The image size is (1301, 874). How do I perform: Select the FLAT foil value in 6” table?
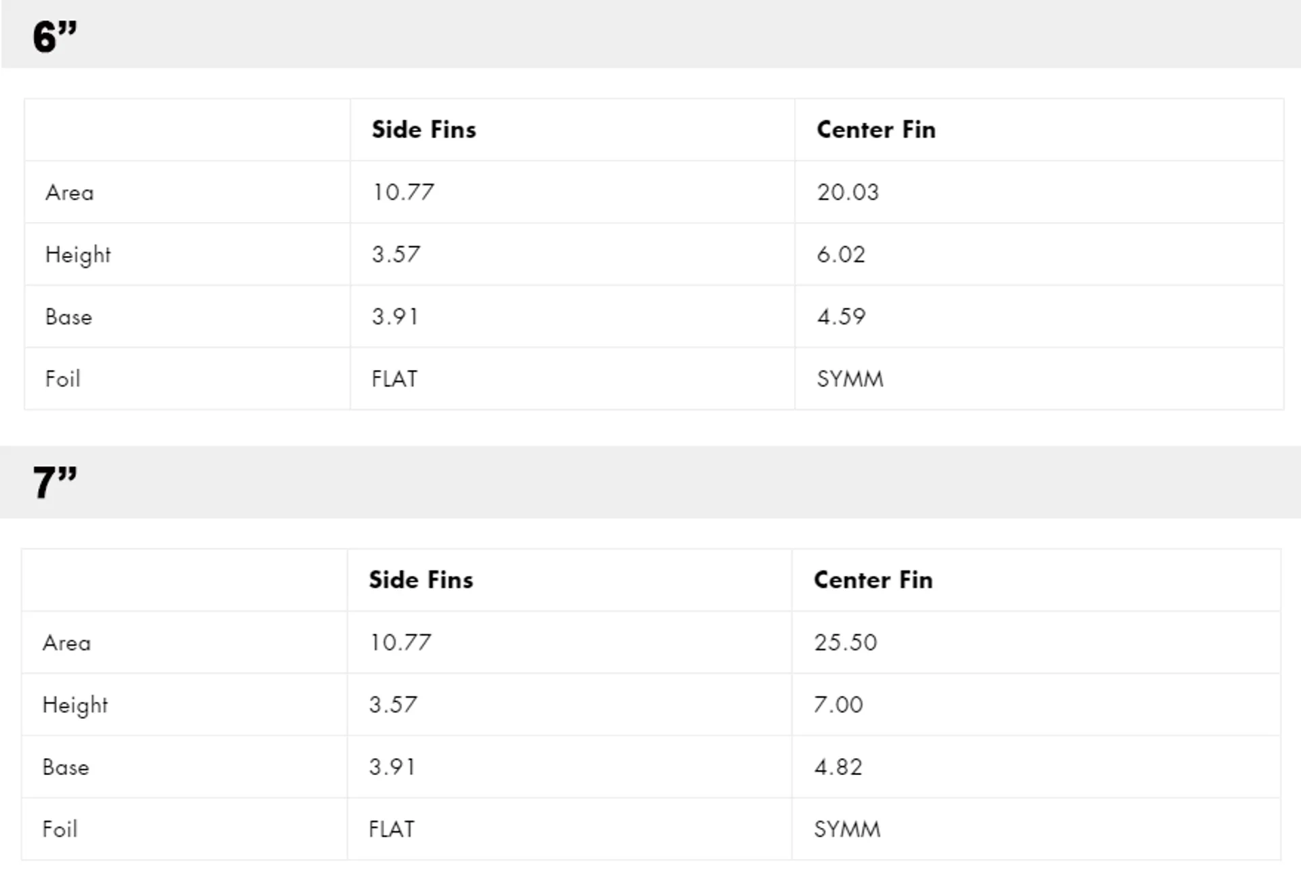coord(394,379)
